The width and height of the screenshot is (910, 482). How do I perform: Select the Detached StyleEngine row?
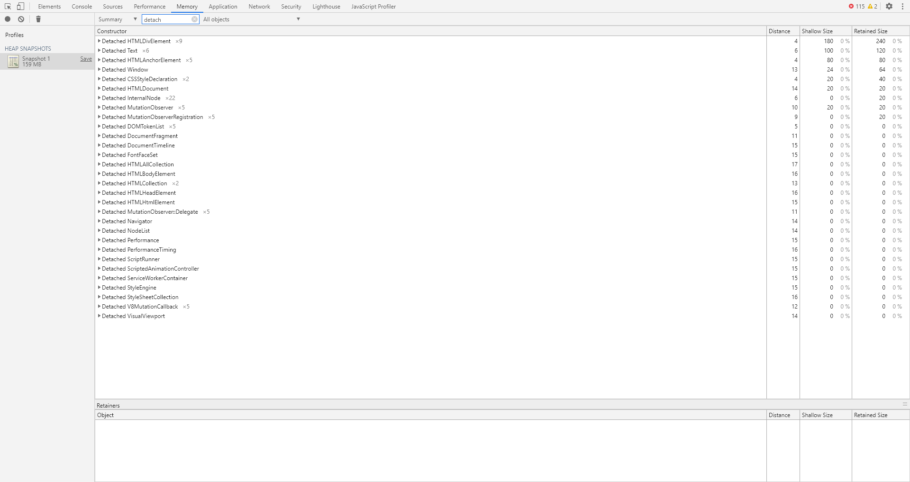coord(502,288)
